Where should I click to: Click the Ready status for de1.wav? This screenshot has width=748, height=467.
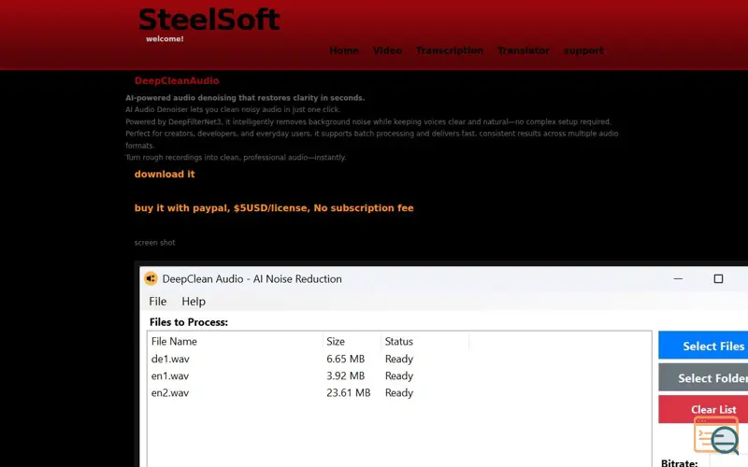pos(399,360)
